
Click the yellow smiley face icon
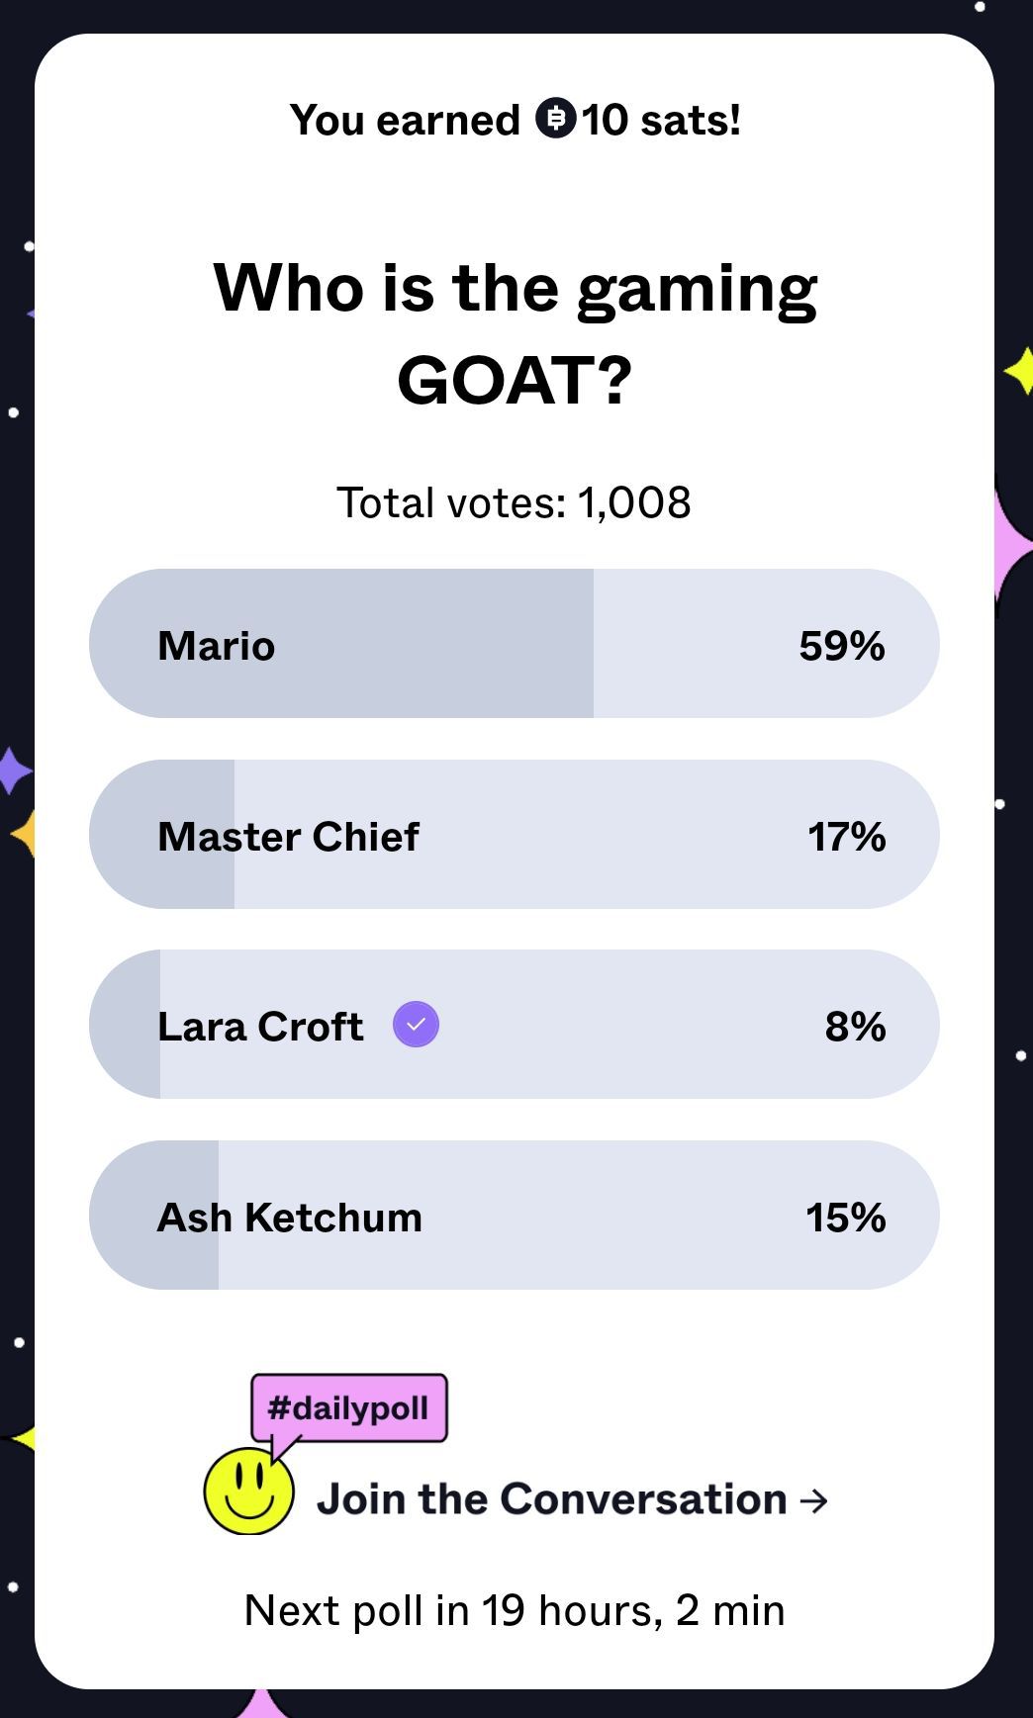(x=248, y=1492)
